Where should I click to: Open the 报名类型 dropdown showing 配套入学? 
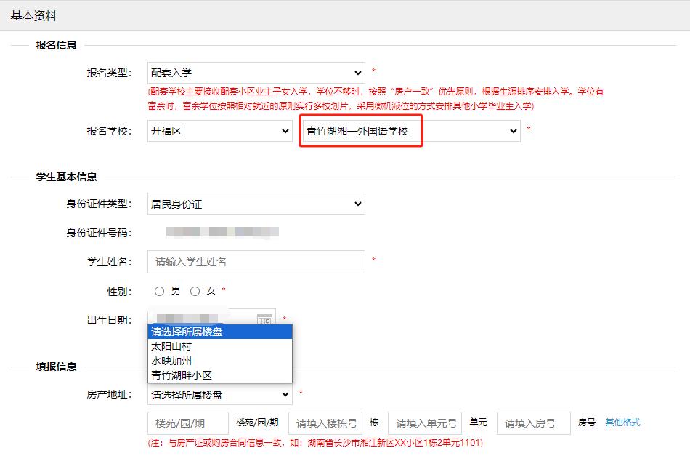coord(256,73)
